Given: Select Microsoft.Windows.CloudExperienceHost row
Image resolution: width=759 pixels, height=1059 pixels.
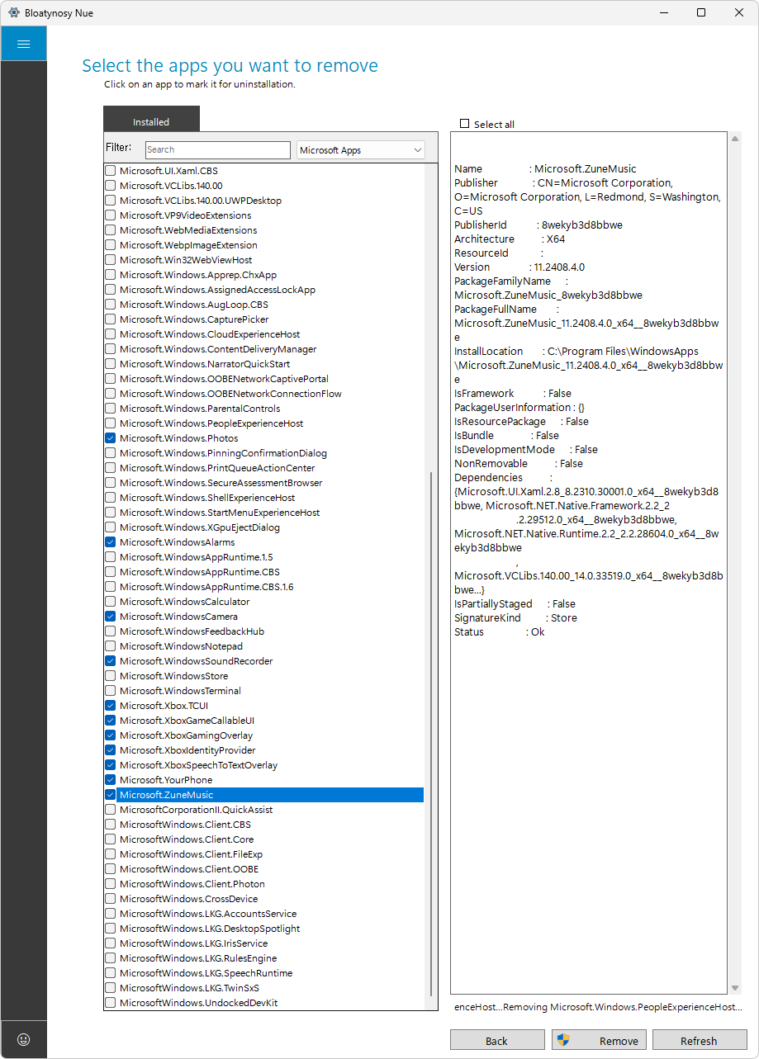Looking at the screenshot, I should click(x=263, y=334).
